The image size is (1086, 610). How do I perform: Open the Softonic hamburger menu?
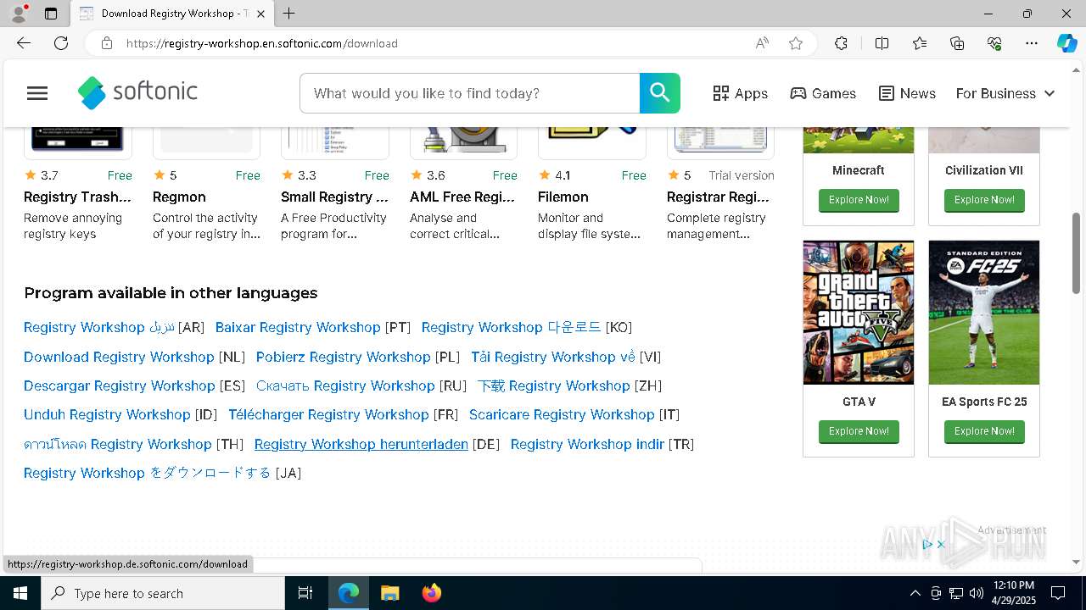[37, 93]
